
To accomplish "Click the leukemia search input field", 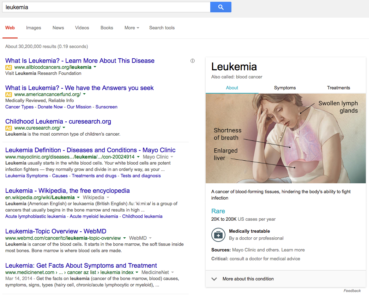I will (x=106, y=7).
